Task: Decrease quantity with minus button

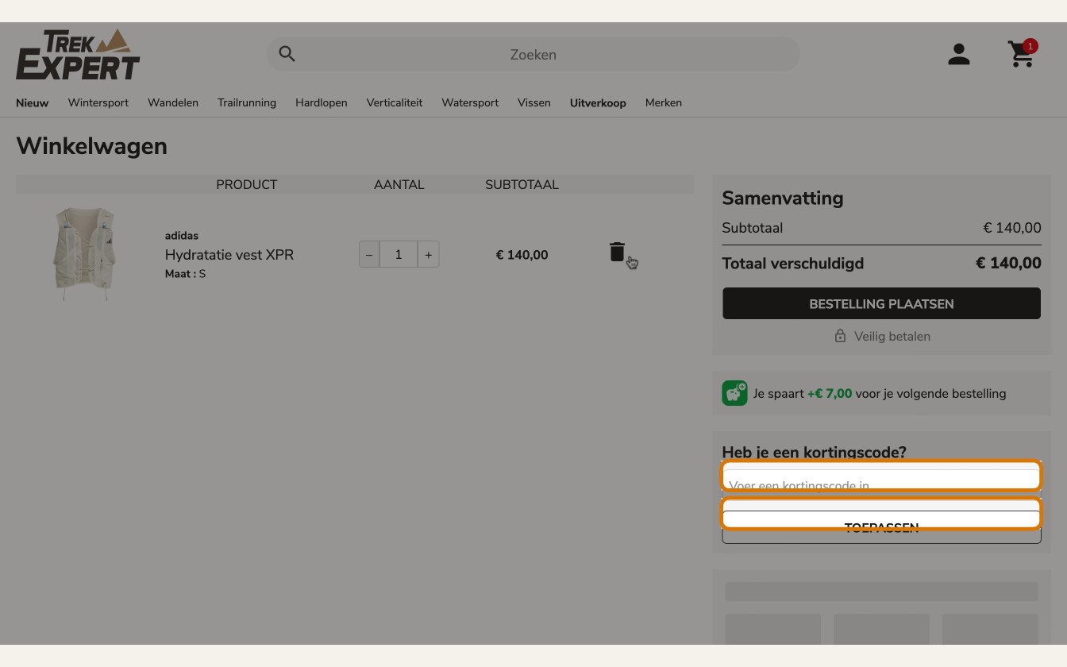Action: pos(369,254)
